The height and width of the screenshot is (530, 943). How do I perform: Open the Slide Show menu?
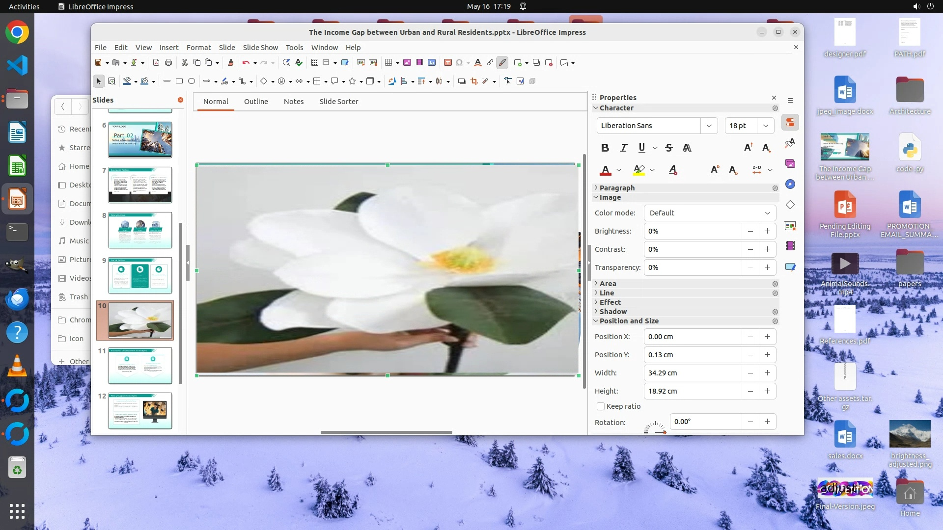260,48
